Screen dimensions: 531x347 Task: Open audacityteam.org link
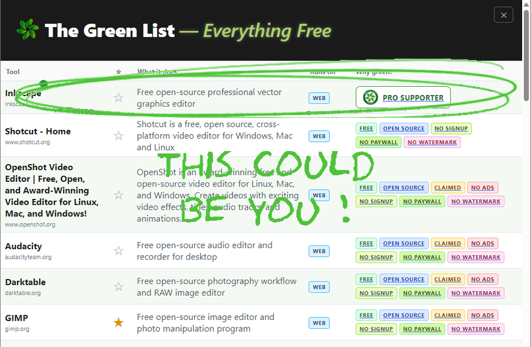28,257
